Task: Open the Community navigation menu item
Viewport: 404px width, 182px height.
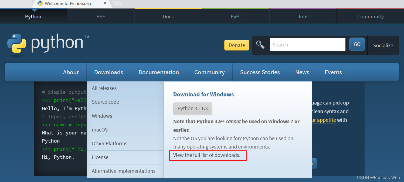Action: [209, 72]
